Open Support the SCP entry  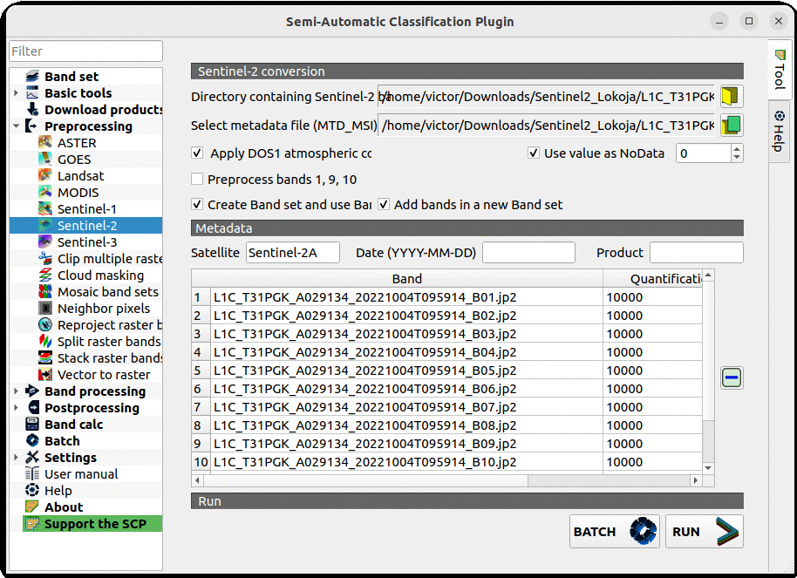pos(92,524)
